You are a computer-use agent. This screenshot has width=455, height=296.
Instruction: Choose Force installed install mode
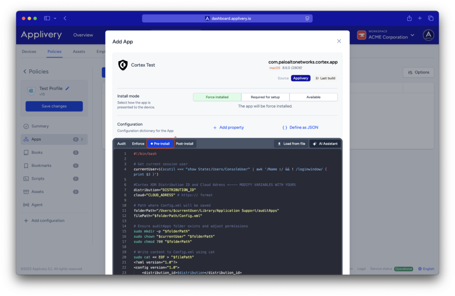(217, 97)
